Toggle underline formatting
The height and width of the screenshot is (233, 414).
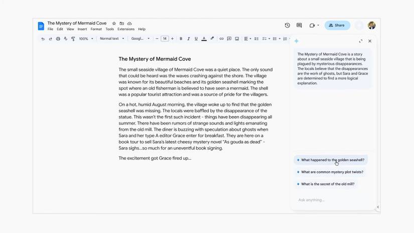click(x=196, y=39)
